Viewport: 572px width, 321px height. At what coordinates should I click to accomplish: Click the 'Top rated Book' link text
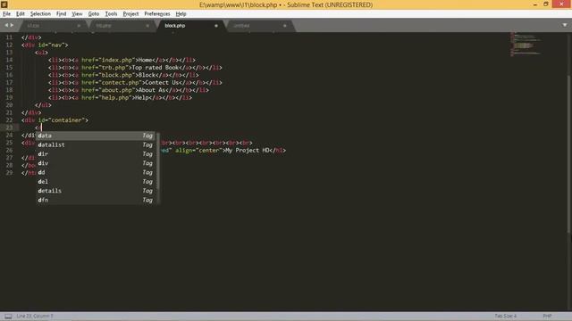[156, 68]
